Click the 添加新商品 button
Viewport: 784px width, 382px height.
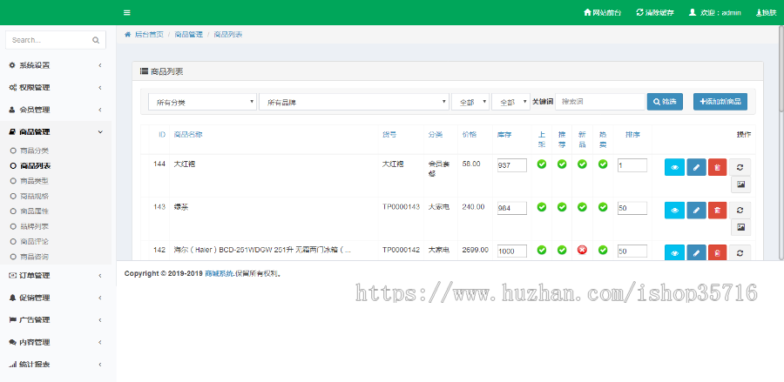tap(720, 102)
